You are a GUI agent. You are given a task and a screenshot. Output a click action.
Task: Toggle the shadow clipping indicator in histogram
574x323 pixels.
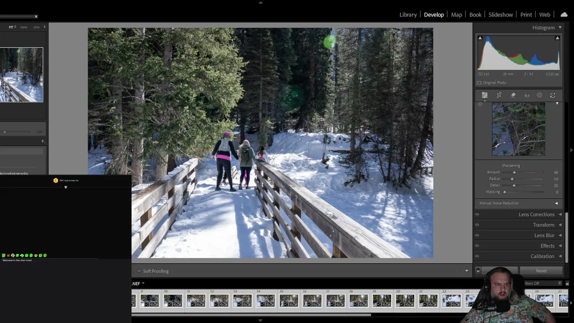pos(480,38)
